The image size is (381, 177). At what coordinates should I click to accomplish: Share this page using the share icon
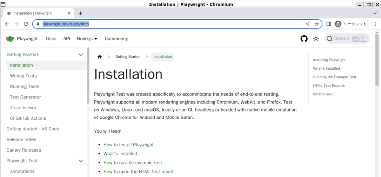point(307,24)
